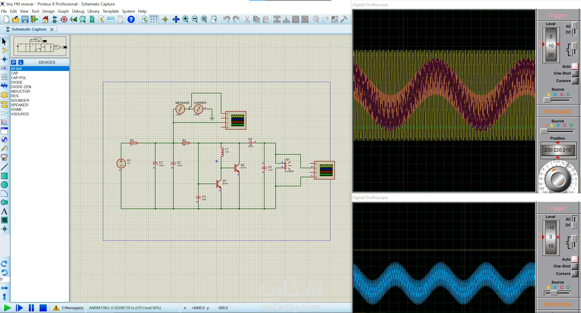Toggle Cursors on bottom oscilloscope
This screenshot has height=313, width=581.
(x=575, y=274)
